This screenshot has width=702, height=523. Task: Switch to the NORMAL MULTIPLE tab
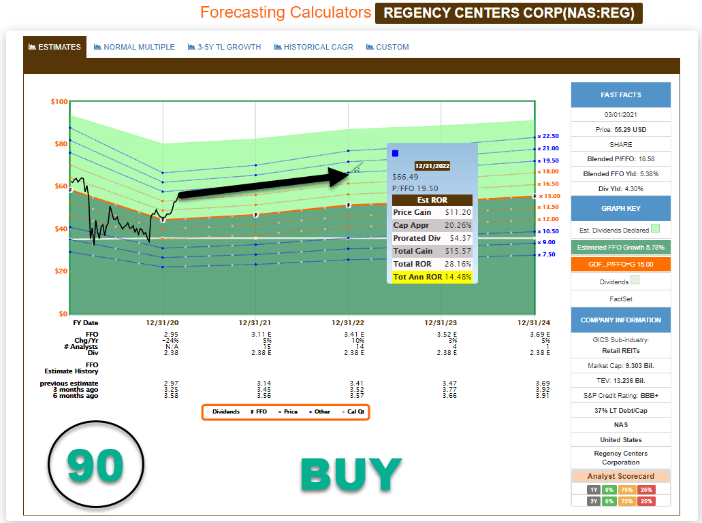pos(134,47)
